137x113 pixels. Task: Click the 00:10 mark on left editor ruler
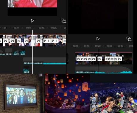(16, 28)
